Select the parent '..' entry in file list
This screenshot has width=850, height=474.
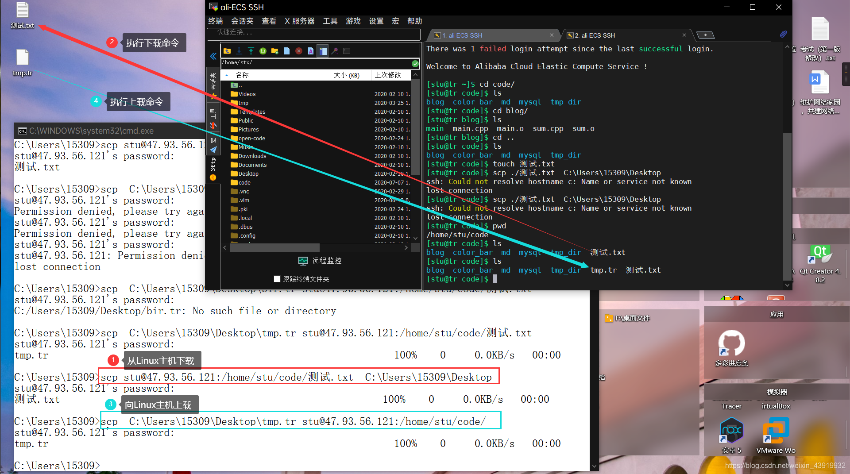point(316,85)
